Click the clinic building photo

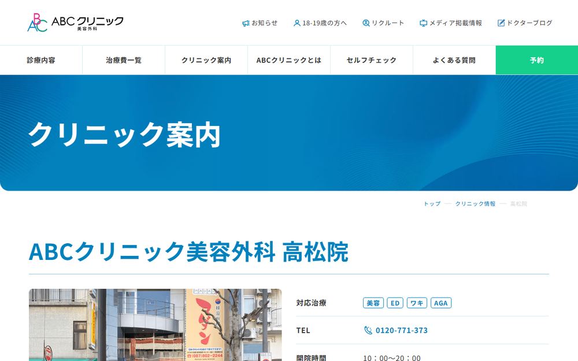pos(155,325)
